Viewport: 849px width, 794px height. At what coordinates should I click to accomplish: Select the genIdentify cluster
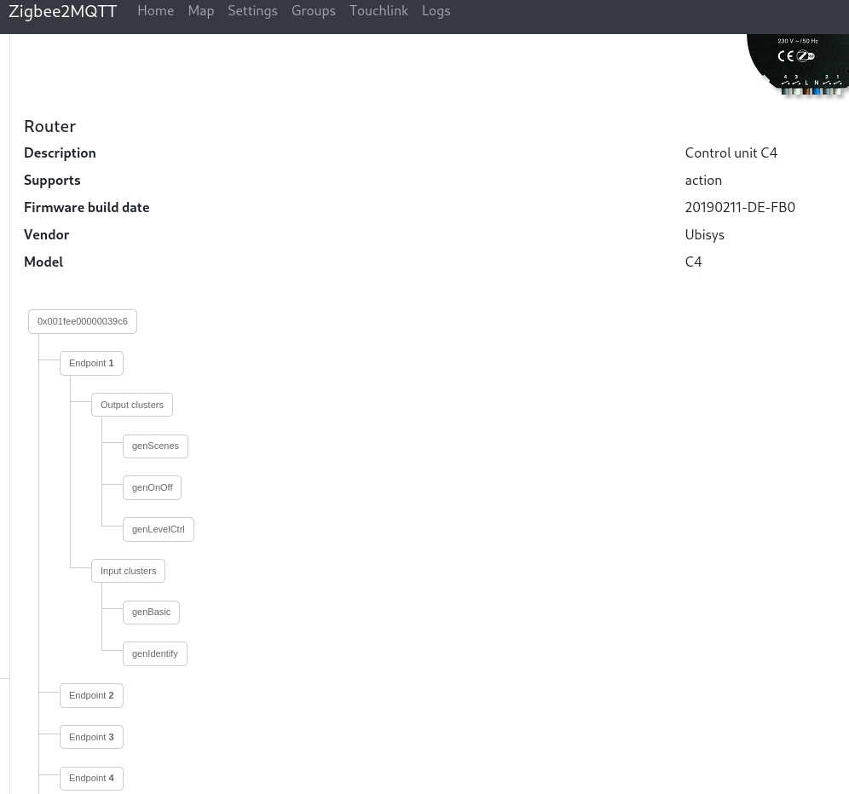point(154,653)
